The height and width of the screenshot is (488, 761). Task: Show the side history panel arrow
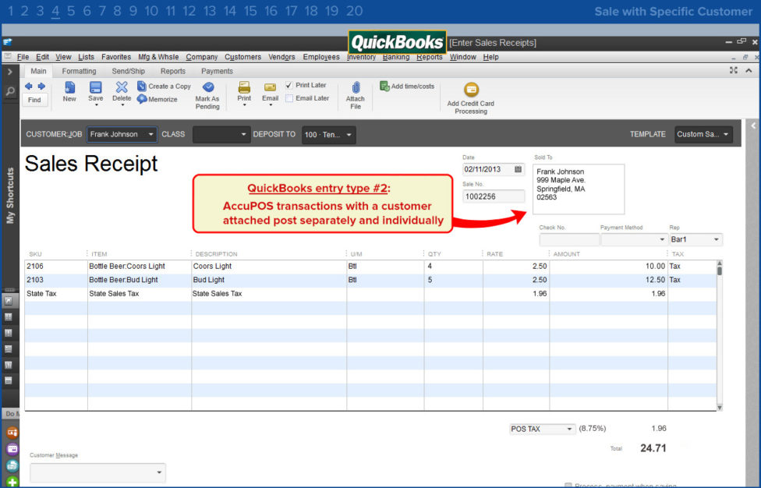[753, 126]
